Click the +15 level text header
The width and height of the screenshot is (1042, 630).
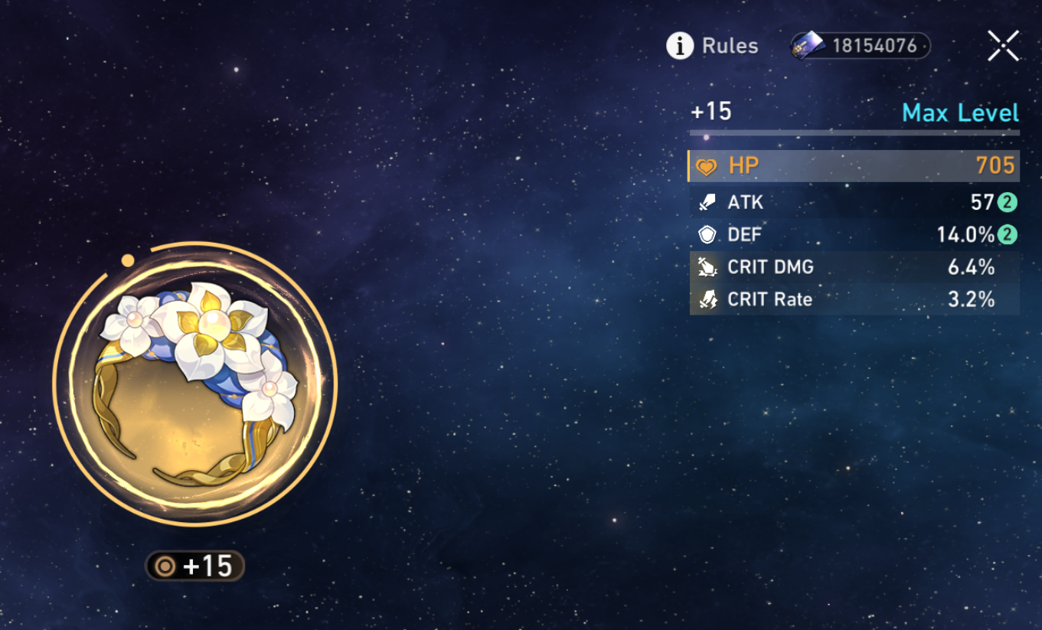click(x=711, y=113)
